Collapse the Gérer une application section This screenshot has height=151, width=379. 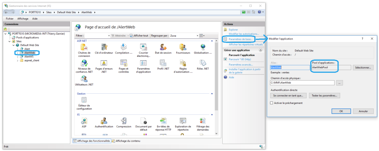coord(260,50)
